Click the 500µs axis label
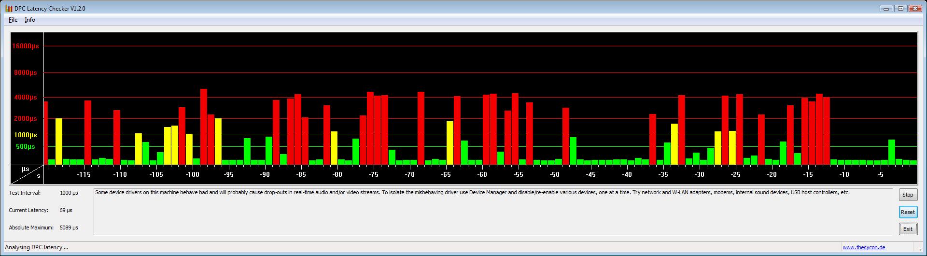The image size is (927, 256). [x=26, y=146]
